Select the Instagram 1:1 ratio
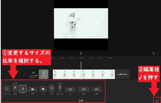 coord(23,89)
